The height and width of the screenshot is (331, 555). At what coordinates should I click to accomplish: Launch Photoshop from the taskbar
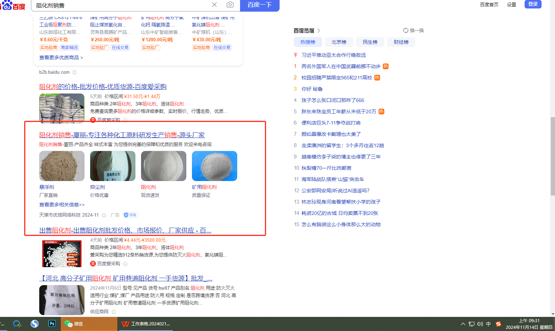(x=52, y=324)
